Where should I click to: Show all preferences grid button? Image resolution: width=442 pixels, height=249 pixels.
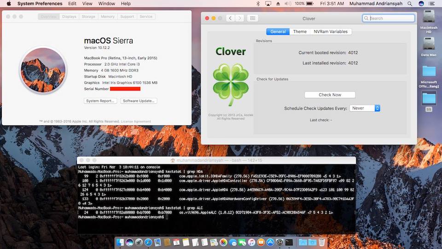[253, 18]
